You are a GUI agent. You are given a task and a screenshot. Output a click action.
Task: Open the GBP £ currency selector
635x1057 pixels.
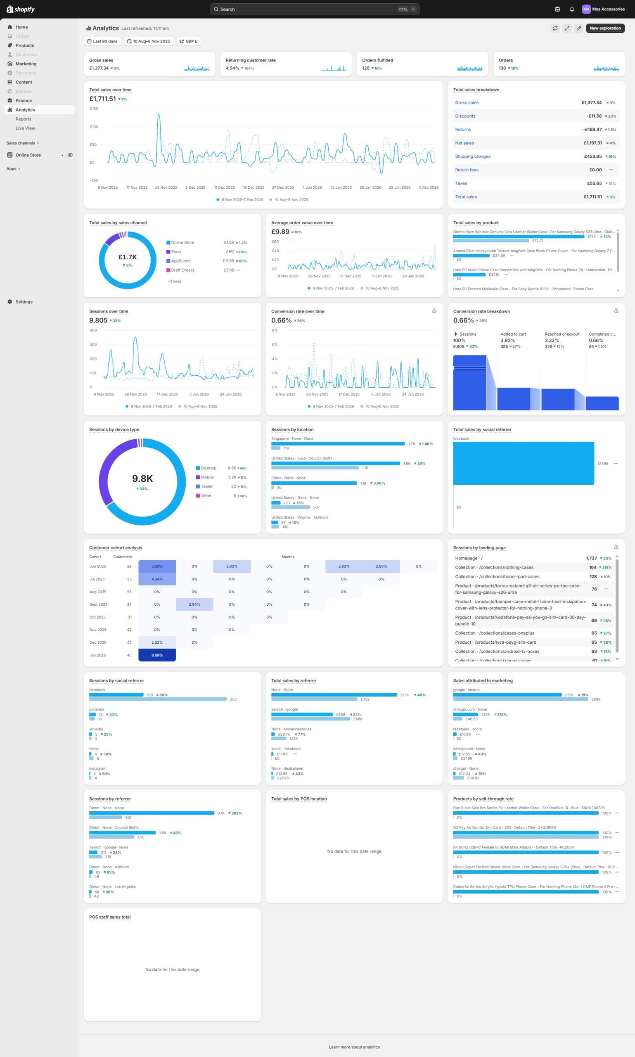(188, 42)
